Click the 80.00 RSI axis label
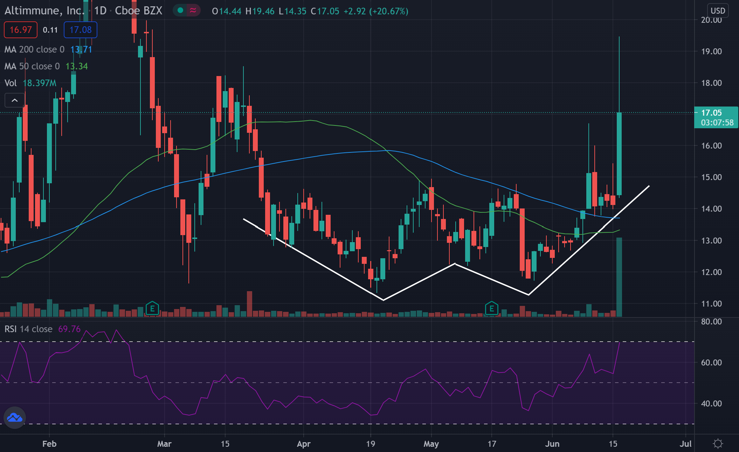Viewport: 739px width, 452px height. [x=711, y=321]
